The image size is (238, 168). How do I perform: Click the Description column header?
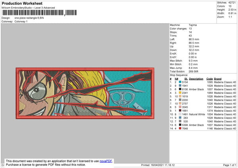tap(196, 79)
